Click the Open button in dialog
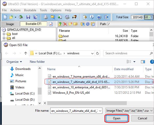Screen dimensions: 154x125 117,118
